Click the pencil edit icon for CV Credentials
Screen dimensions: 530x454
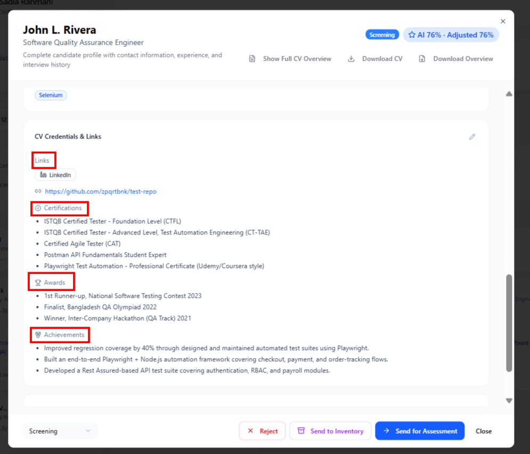(x=472, y=136)
